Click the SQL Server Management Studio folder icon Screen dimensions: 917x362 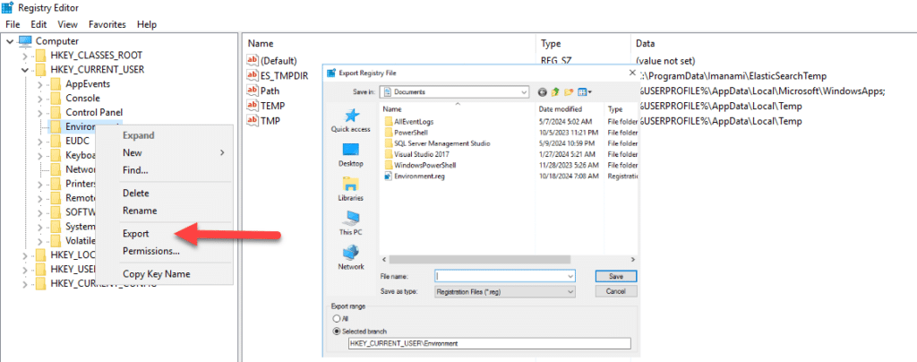point(389,143)
